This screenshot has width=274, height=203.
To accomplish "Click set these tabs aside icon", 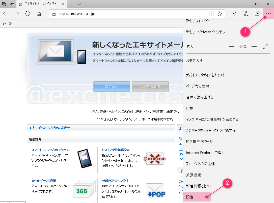I will point(12,4).
